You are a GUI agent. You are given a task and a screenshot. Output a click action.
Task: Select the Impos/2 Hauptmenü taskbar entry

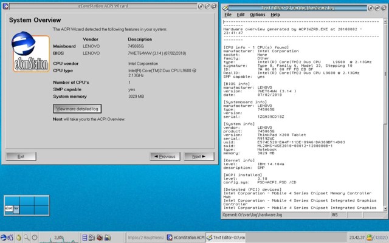(146, 238)
